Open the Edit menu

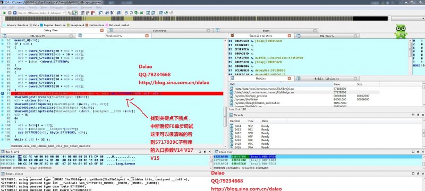point(12,7)
